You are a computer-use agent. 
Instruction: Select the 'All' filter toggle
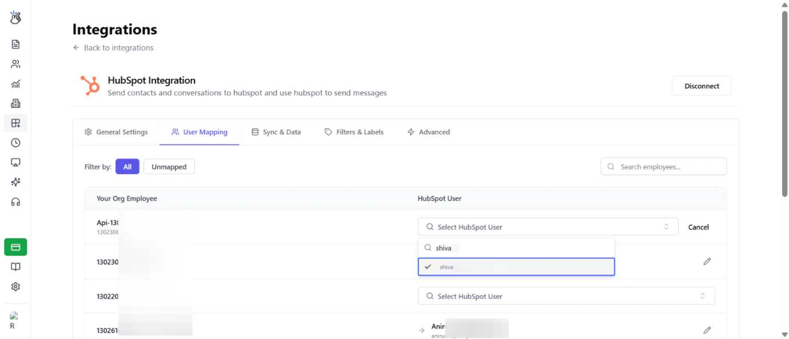127,166
